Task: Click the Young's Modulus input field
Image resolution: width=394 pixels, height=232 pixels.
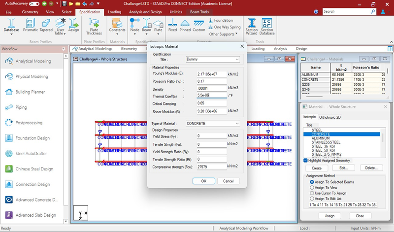Action: pyautogui.click(x=211, y=73)
